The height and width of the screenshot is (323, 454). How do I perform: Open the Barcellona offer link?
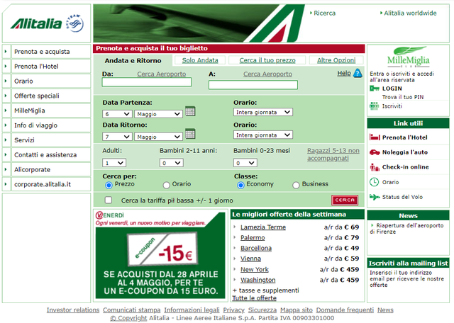[256, 248]
